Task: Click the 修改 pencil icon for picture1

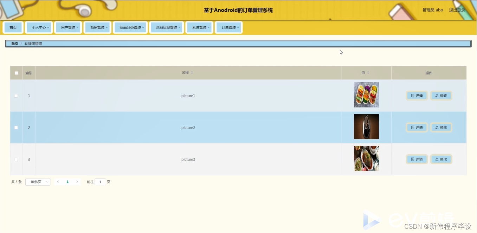Action: [436, 95]
